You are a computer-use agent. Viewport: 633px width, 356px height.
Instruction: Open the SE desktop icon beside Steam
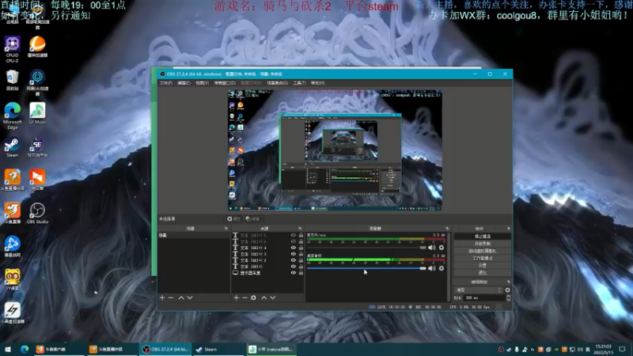pyautogui.click(x=37, y=147)
